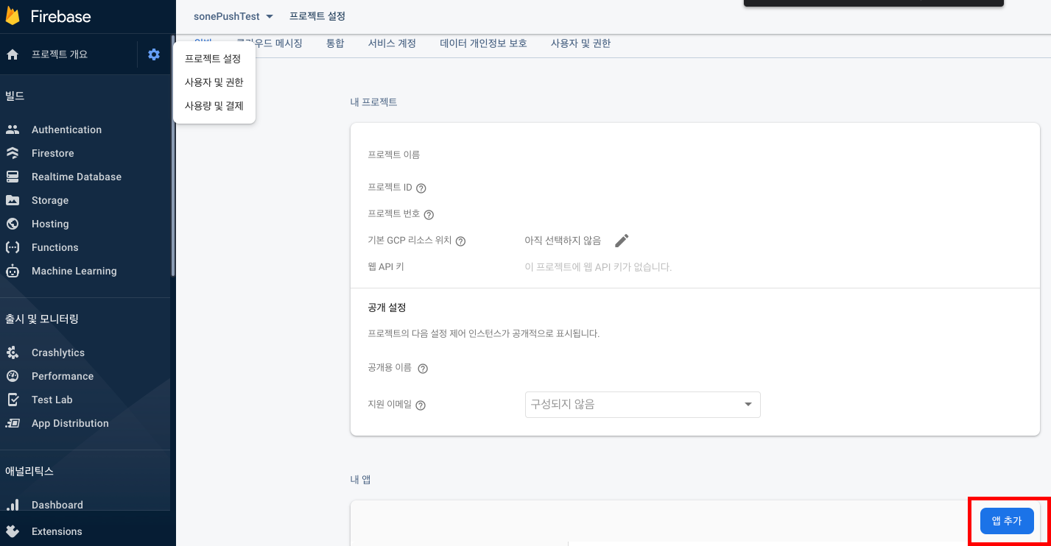This screenshot has height=546, width=1051.
Task: Open the 지원 이메일 구성되지 않음 dropdown
Action: pos(642,404)
